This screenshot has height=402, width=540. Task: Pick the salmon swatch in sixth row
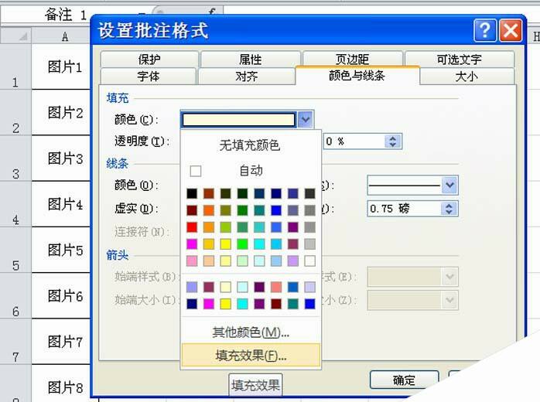276,287
